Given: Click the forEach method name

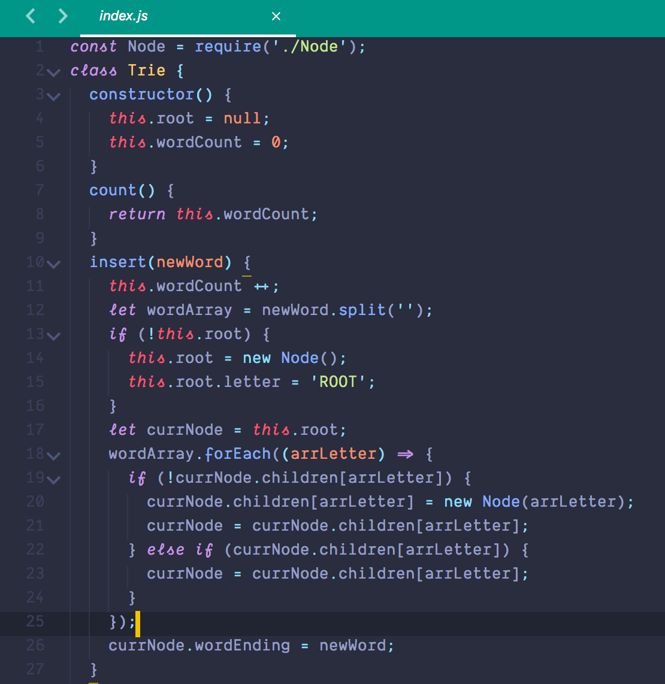Looking at the screenshot, I should [x=238, y=454].
